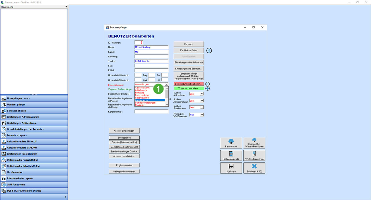Choose Benutzerstamm in the permissions list
Viewport: 371px width, 200px height.
pyautogui.click(x=150, y=95)
